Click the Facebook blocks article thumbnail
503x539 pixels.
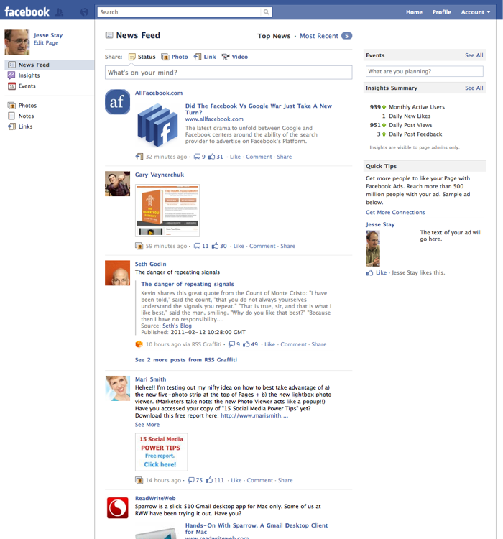157,125
